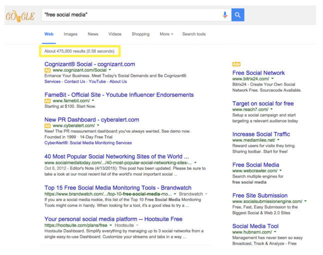Viewport: 323px width, 255px height.
Task: Click the Ad badge next to www.cyberalert.com
Action: coord(47,126)
